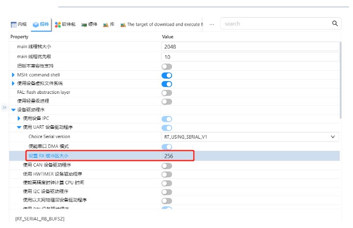Open the Choice Serial version dropdown
Viewport: 353px width, 228px height.
point(250,137)
